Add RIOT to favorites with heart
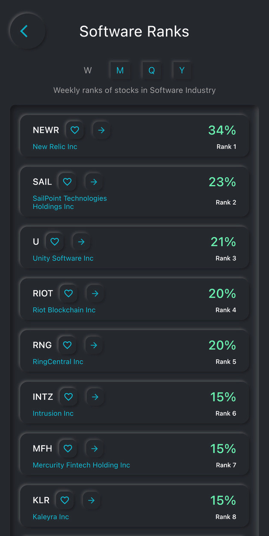 click(68, 293)
